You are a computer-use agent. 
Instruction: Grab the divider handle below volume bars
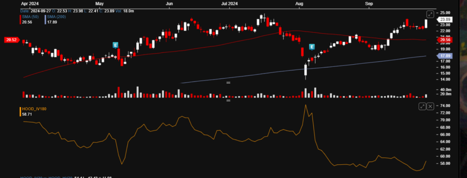(228, 101)
